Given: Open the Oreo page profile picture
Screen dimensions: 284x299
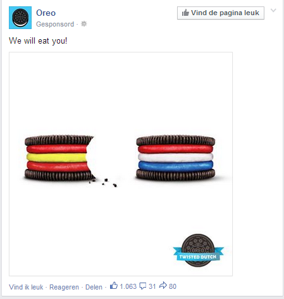Looking at the screenshot, I should coord(20,18).
